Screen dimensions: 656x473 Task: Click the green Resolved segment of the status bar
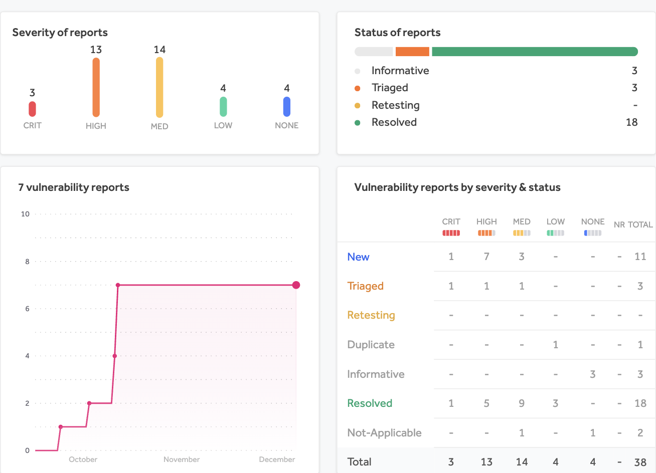click(534, 51)
